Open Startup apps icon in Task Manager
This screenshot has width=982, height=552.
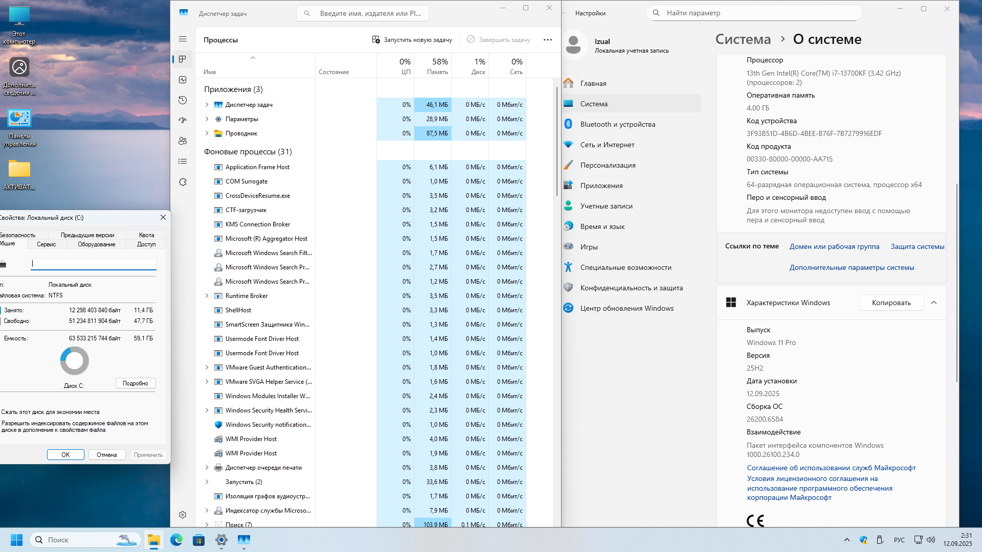183,121
